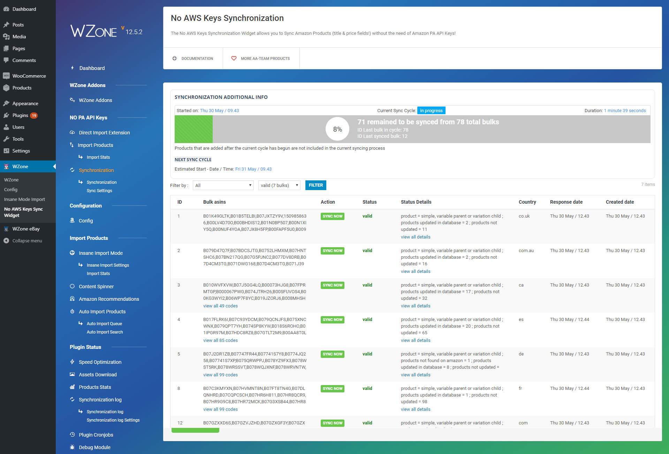The height and width of the screenshot is (454, 669).
Task: Click the Plugins update count badge 19
Action: pyautogui.click(x=34, y=116)
